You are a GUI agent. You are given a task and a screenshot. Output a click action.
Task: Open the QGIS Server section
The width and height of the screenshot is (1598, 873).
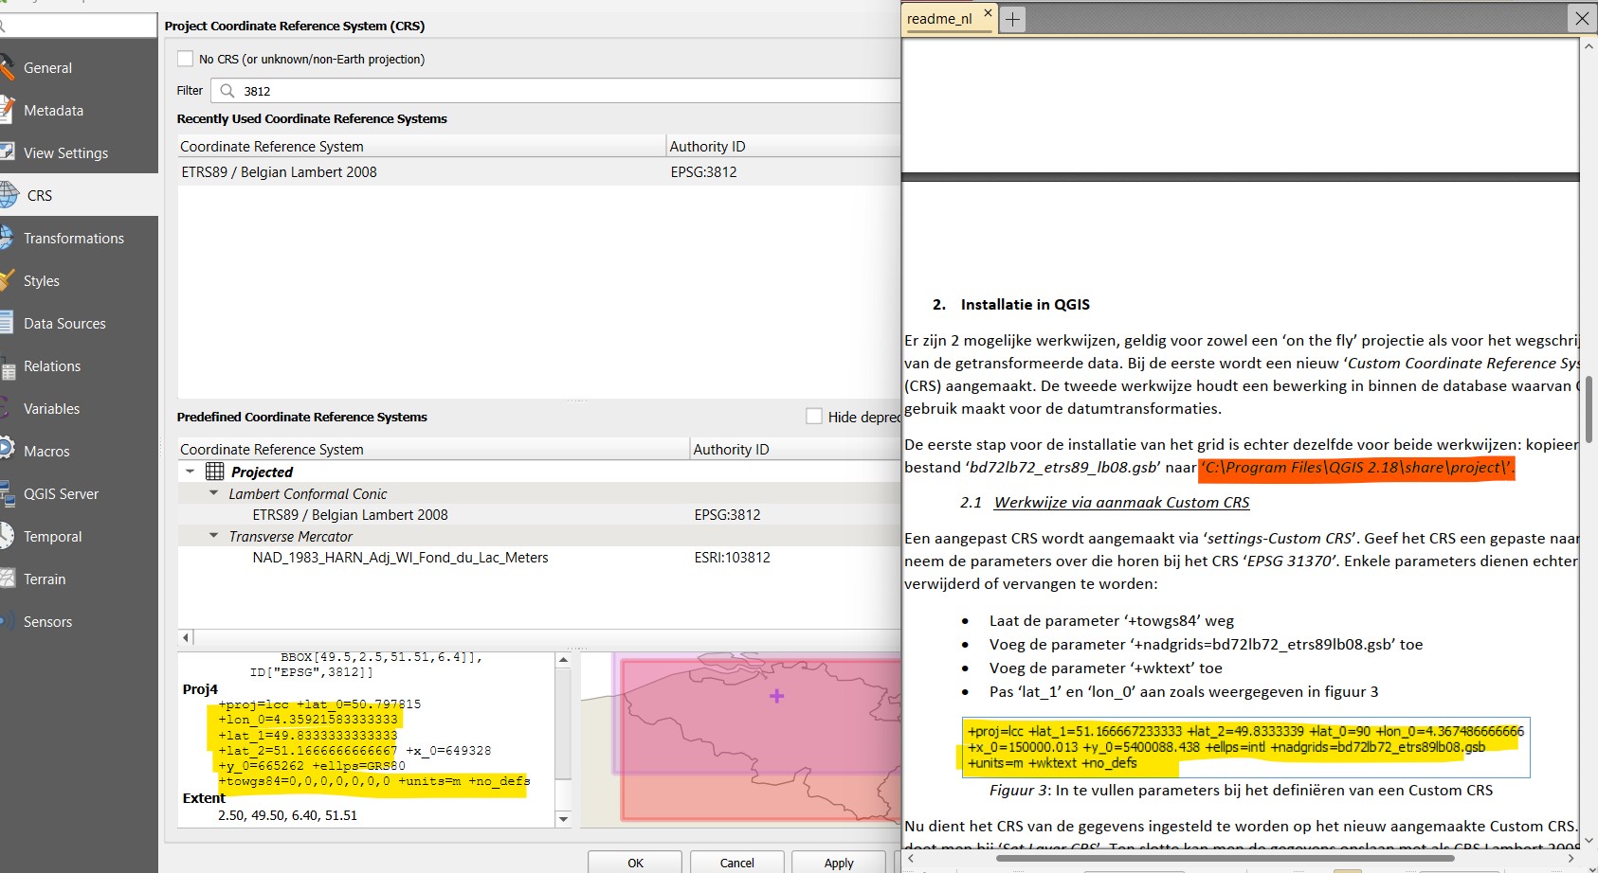(x=61, y=494)
